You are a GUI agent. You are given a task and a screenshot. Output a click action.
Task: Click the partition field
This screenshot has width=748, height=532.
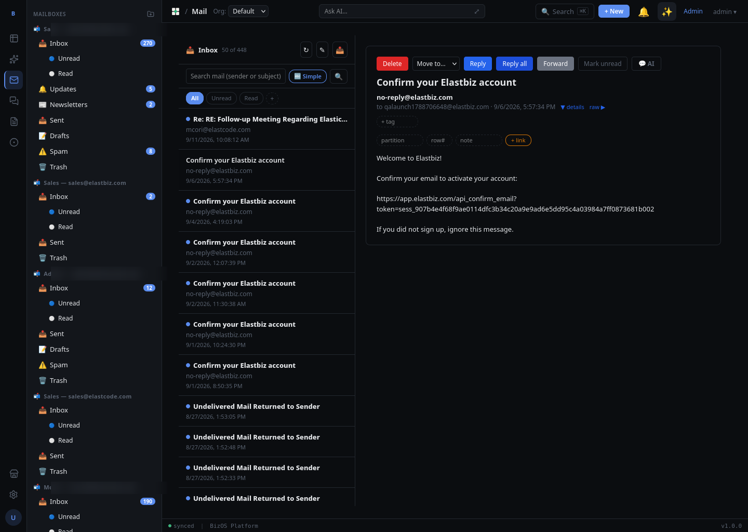click(x=399, y=140)
